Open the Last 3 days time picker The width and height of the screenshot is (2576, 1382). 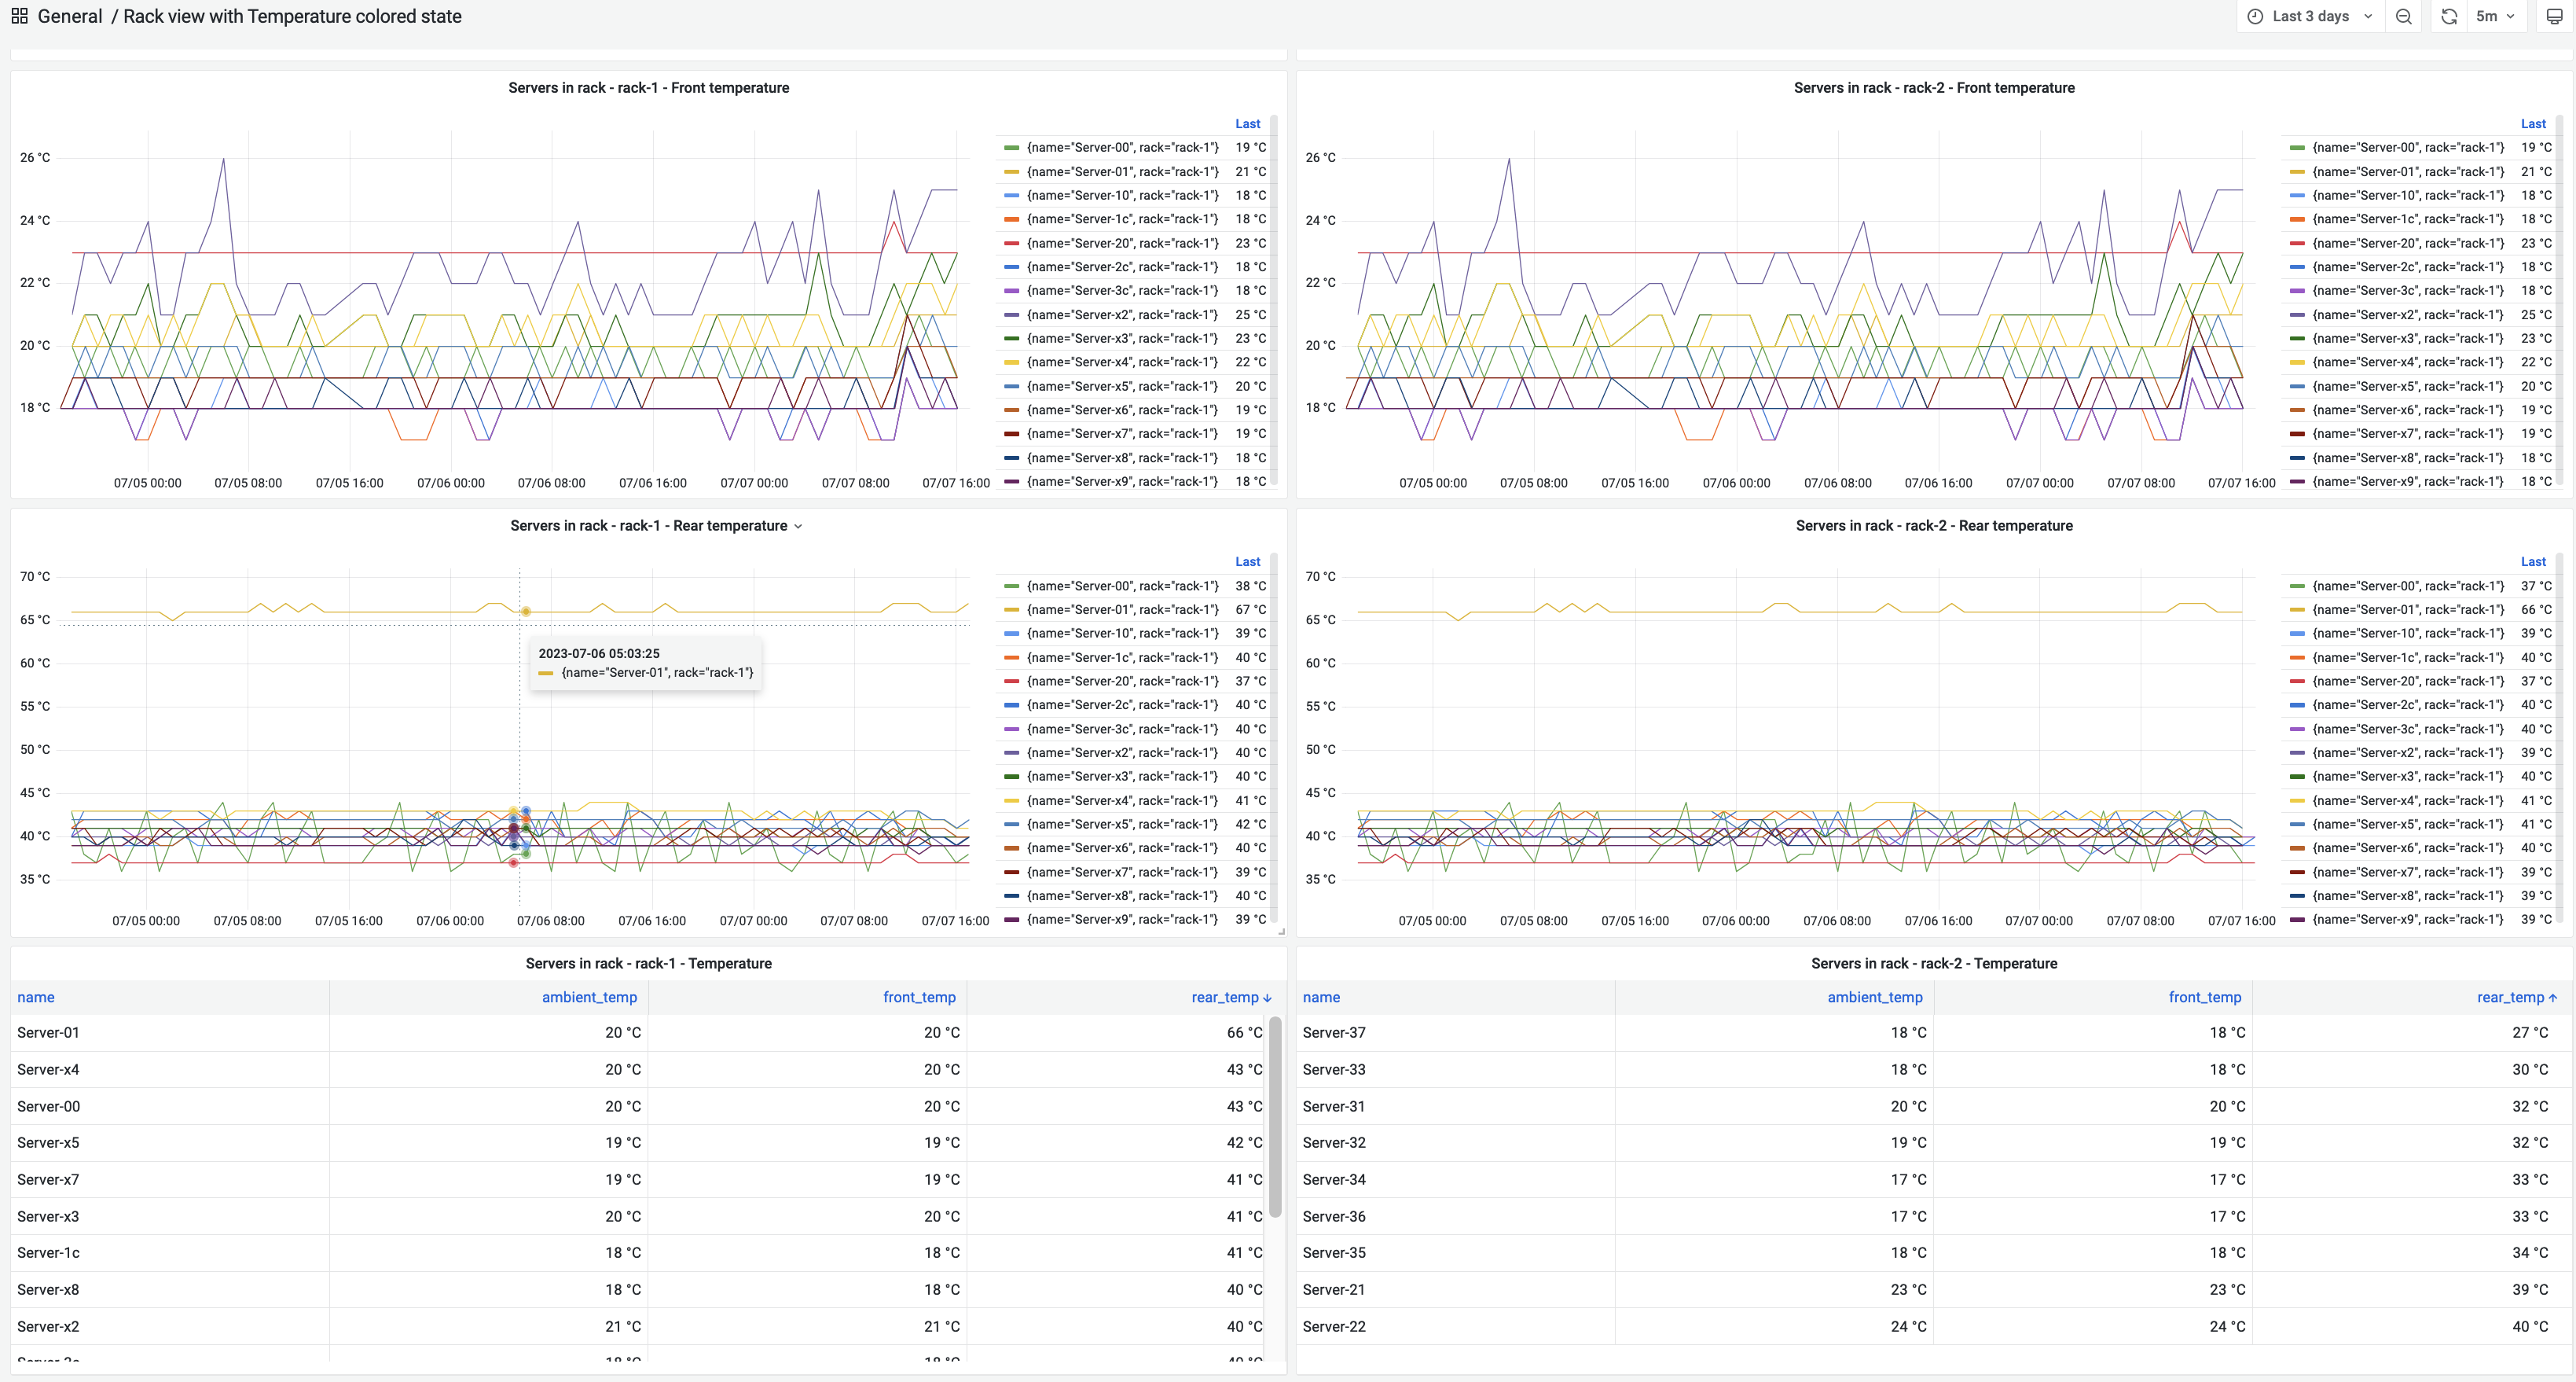tap(2310, 16)
